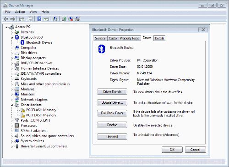Click Bluetooth Device icon in the tree

tap(22, 42)
